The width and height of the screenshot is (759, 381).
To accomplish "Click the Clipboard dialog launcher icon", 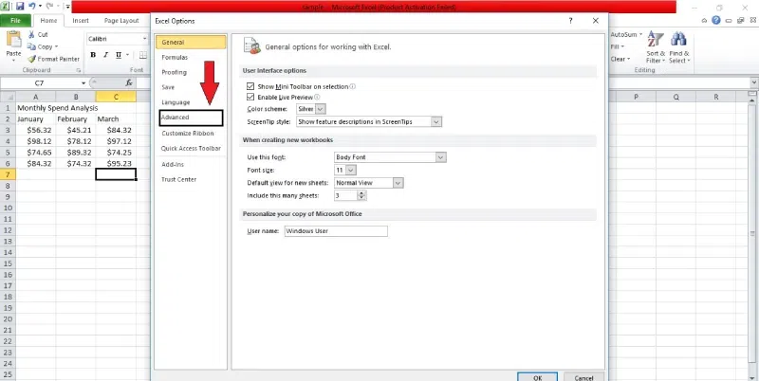I will 78,70.
